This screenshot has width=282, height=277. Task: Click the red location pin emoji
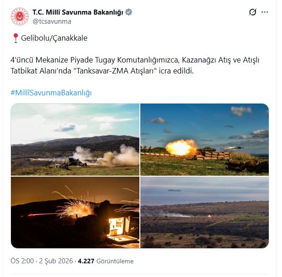(x=16, y=38)
